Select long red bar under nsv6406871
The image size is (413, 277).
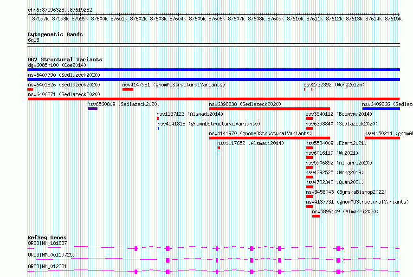click(x=213, y=99)
